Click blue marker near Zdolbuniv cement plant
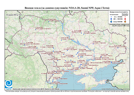Viewport: 134px width, 95px height. [36, 30]
